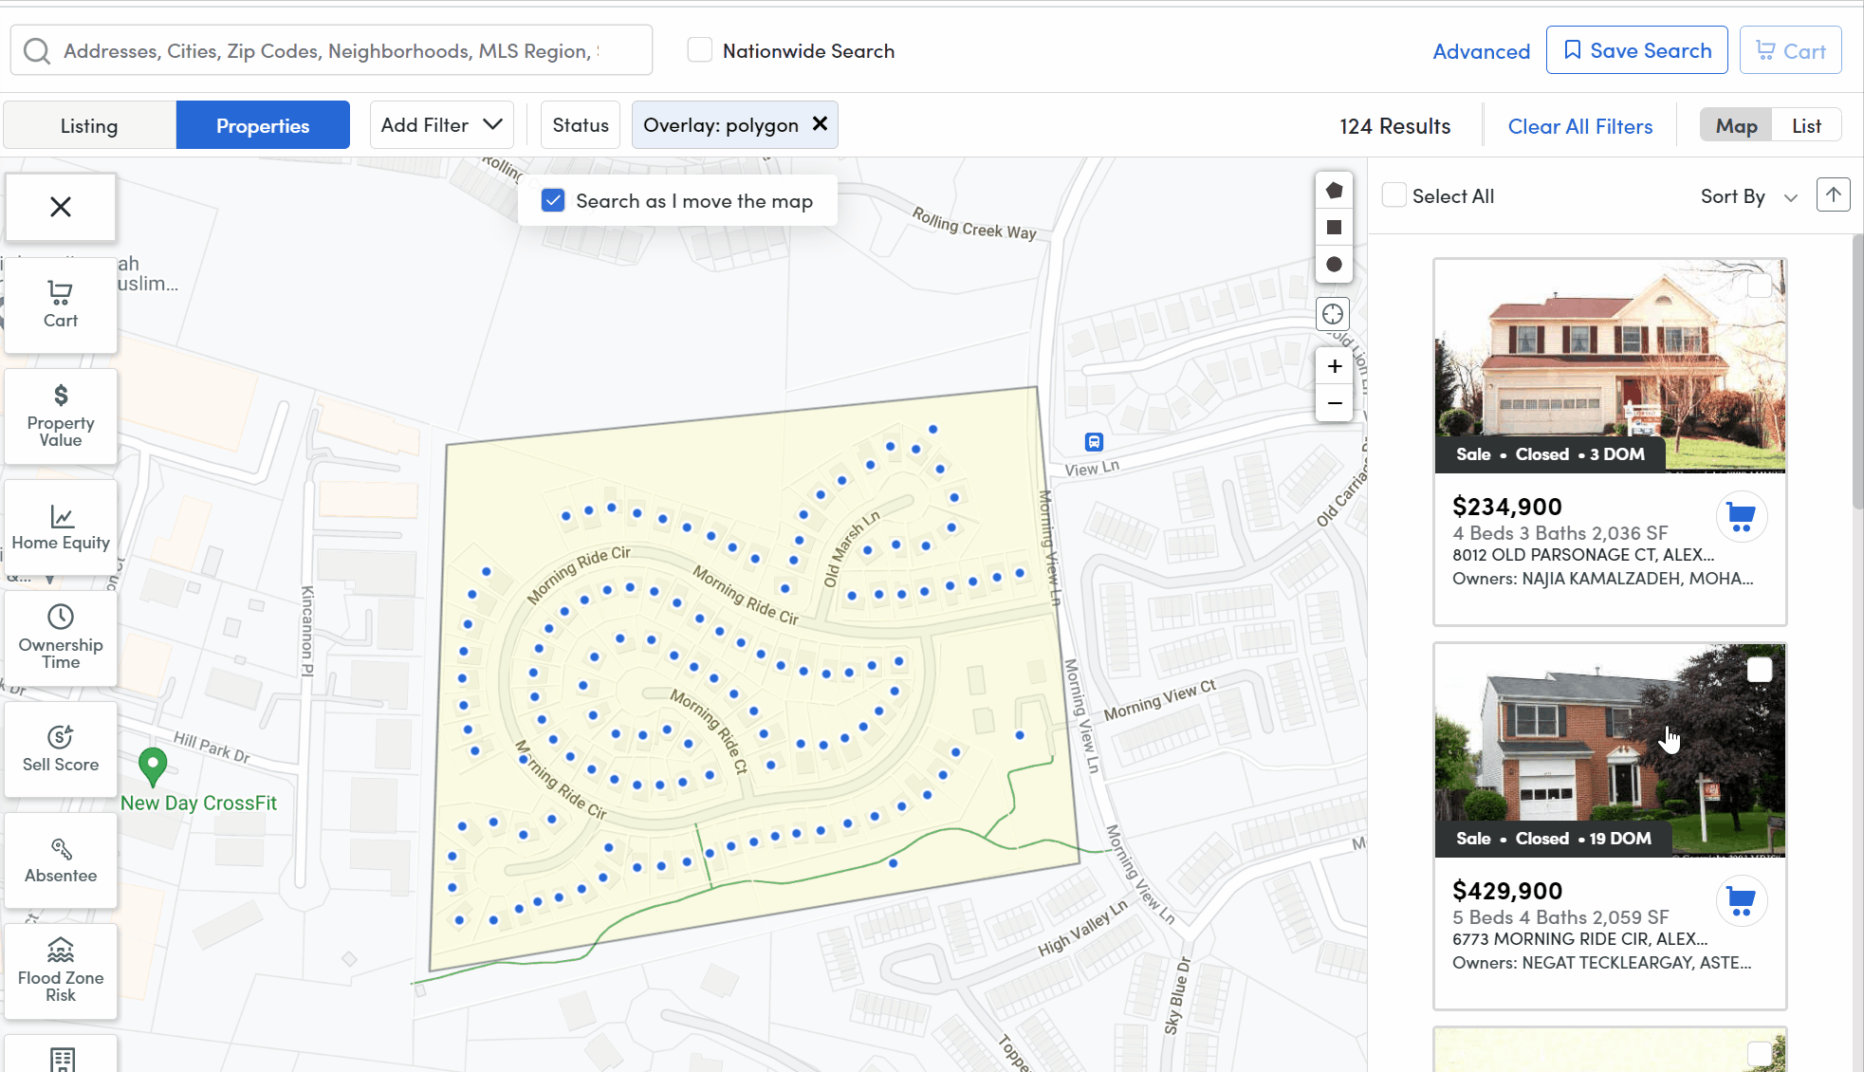Select the 8012 Old Parsonage Ct listing checkbox
This screenshot has height=1072, width=1864.
pyautogui.click(x=1760, y=286)
